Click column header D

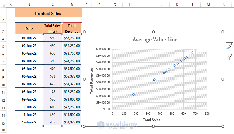coord(72,5)
